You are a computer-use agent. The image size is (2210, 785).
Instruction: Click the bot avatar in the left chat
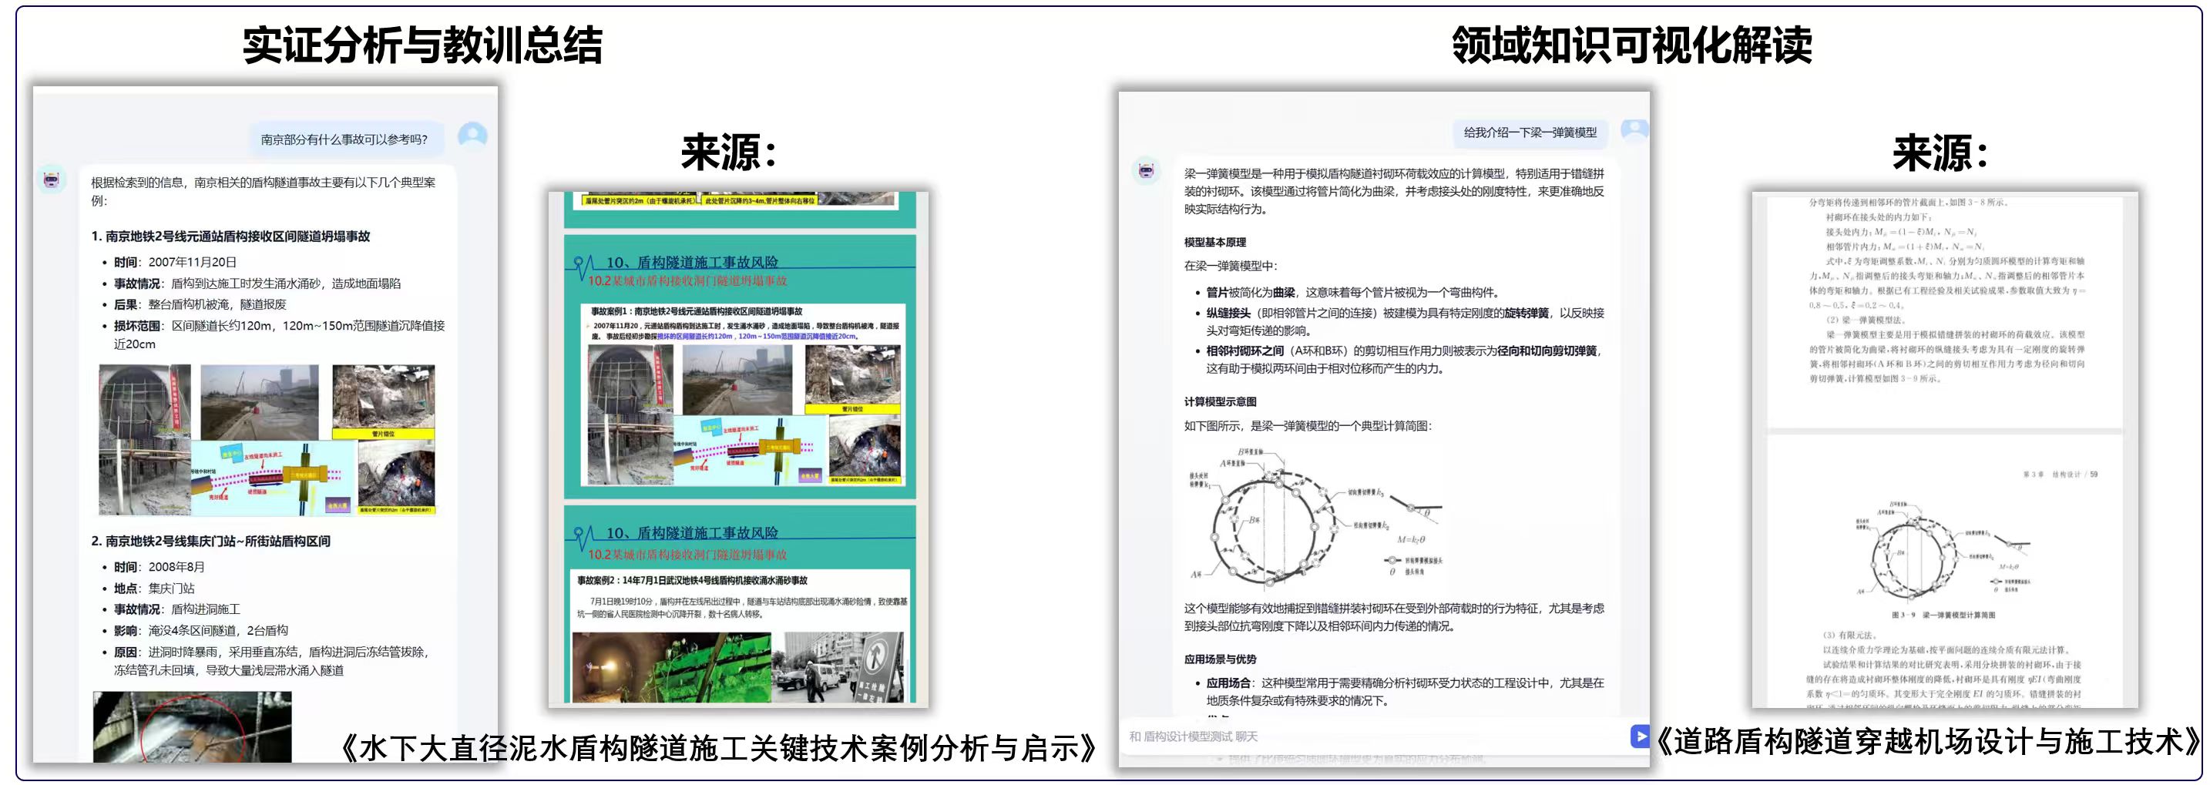tap(52, 179)
